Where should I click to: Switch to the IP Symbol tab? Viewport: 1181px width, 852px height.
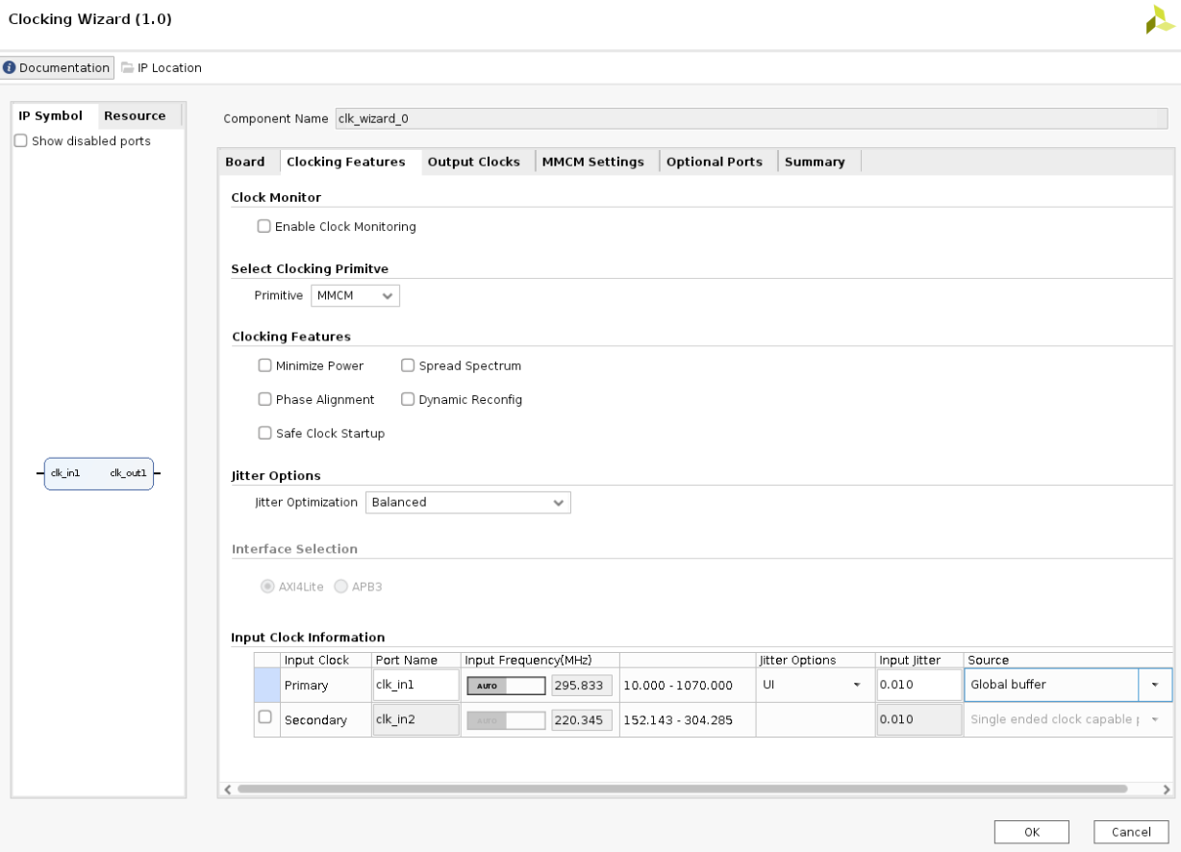click(50, 115)
